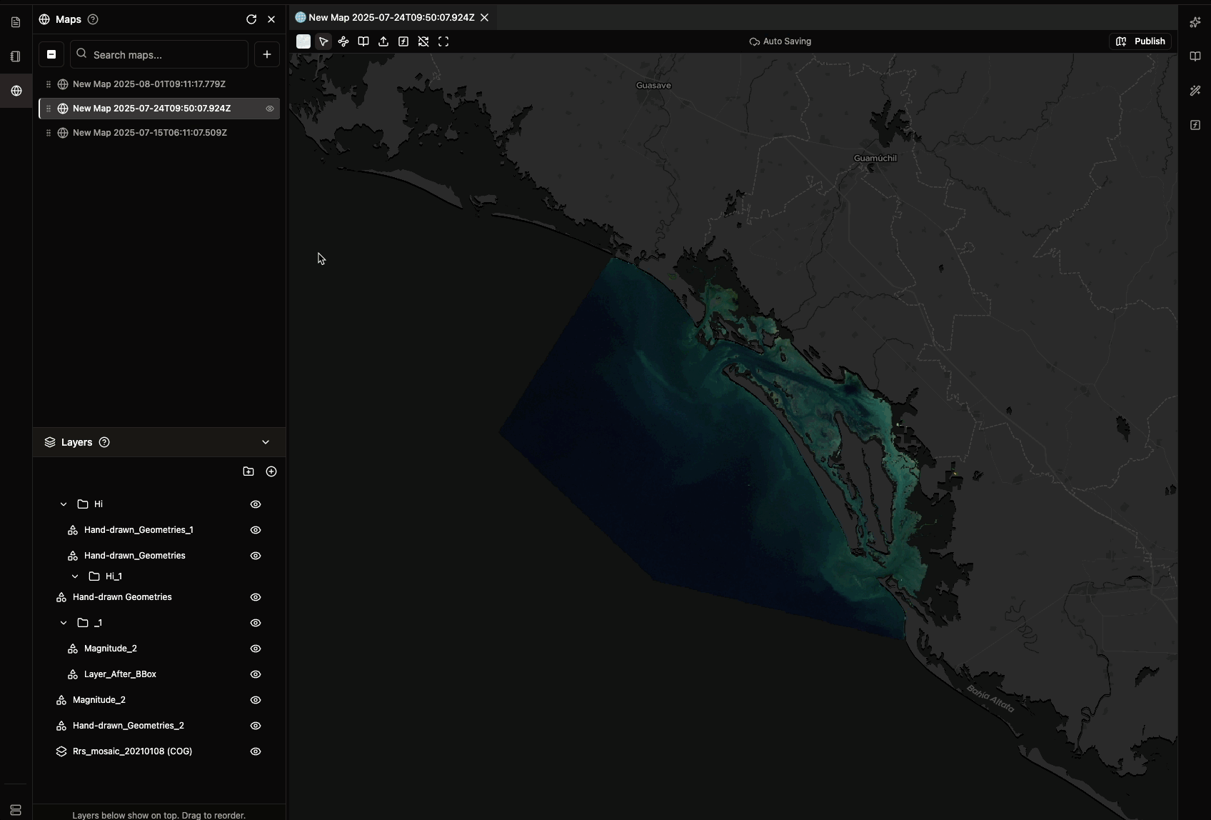
Task: Create a new map with plus button
Action: [x=267, y=54]
